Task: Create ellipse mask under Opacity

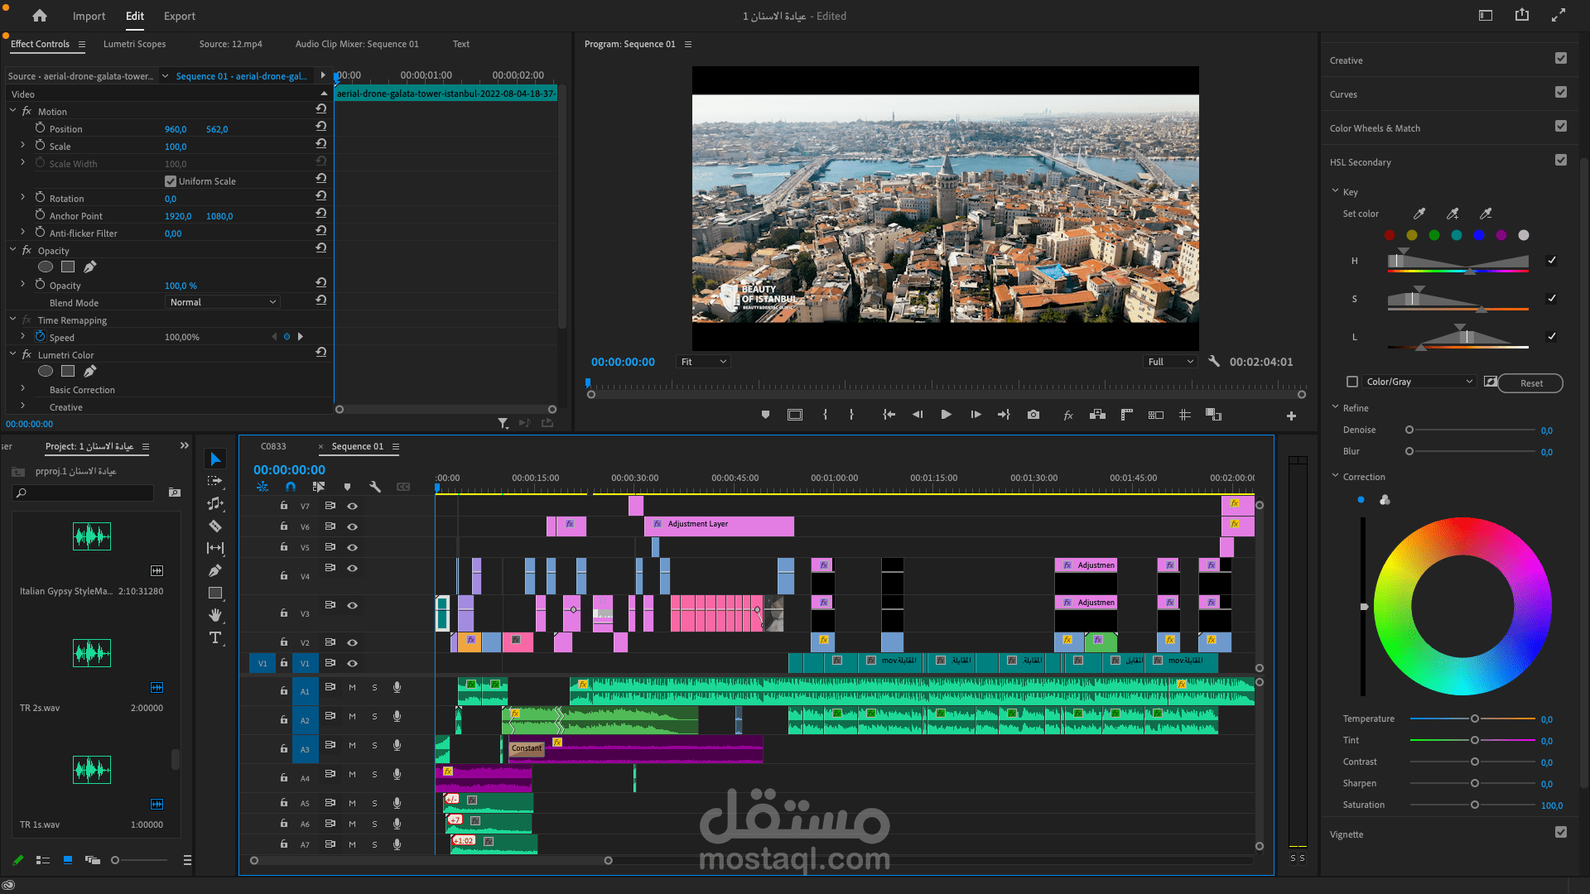Action: tap(46, 267)
